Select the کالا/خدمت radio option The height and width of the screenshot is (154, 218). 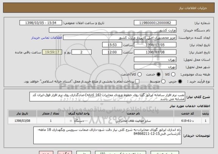139,75
